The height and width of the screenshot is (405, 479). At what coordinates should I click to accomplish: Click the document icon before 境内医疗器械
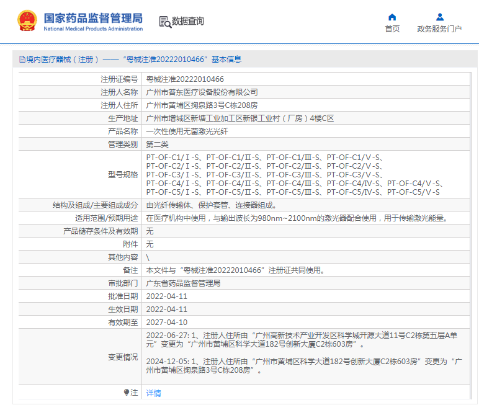(x=22, y=60)
